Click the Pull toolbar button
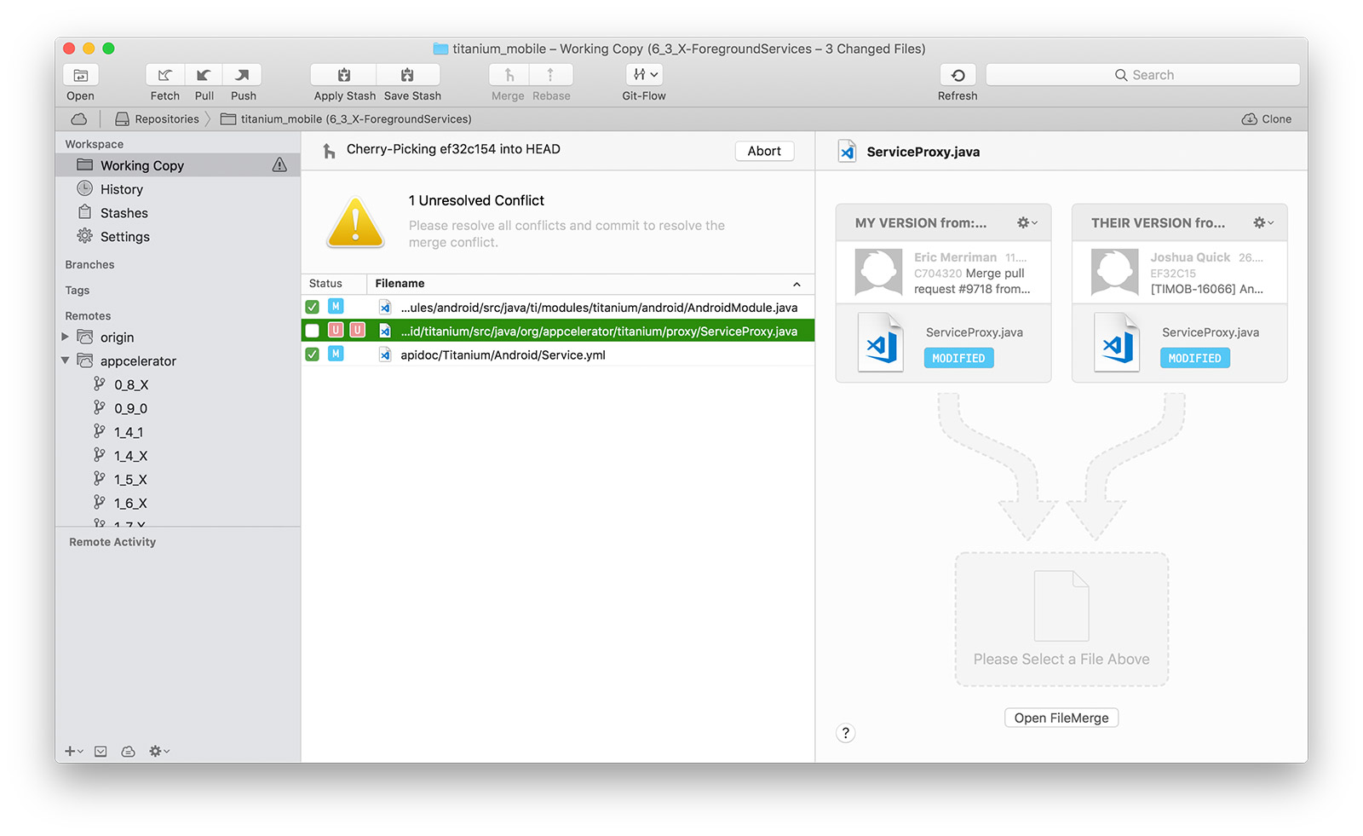This screenshot has width=1363, height=836. tap(204, 75)
